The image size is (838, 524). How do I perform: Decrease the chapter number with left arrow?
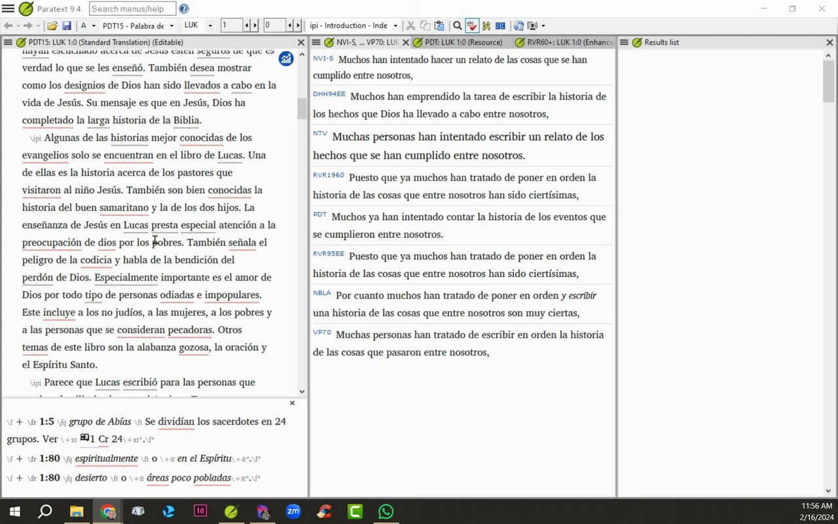tap(247, 26)
